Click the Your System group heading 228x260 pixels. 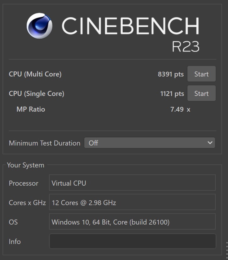pos(25,165)
